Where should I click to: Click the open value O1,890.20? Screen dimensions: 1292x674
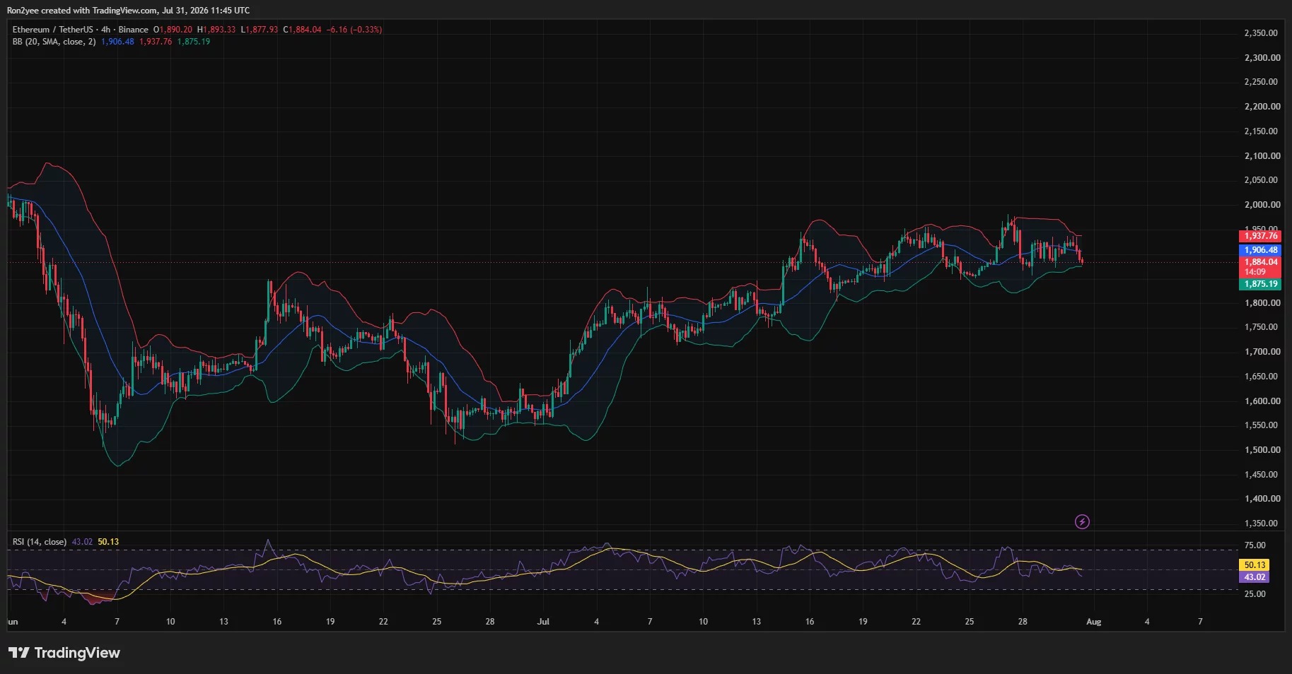(x=173, y=30)
